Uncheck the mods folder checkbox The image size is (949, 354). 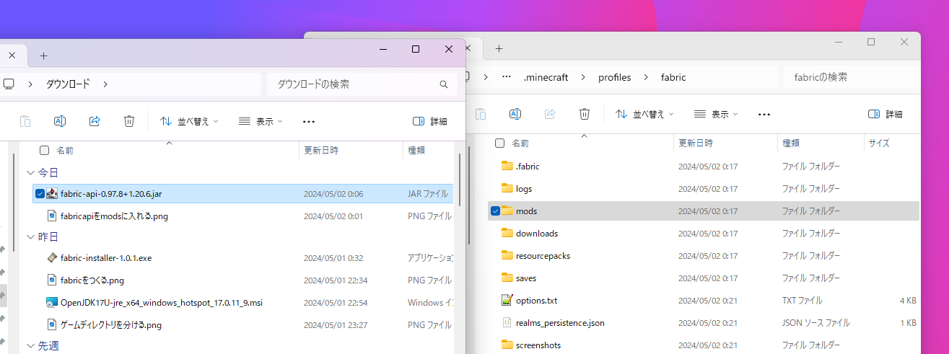coord(495,211)
